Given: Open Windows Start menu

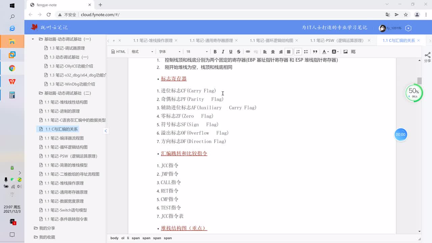Looking at the screenshot, I should [12, 5].
